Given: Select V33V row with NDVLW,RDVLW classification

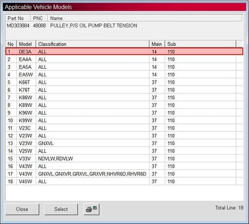Looking at the screenshot, I should pos(124,159).
